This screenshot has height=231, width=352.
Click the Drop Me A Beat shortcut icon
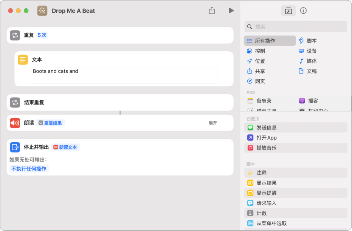[42, 11]
